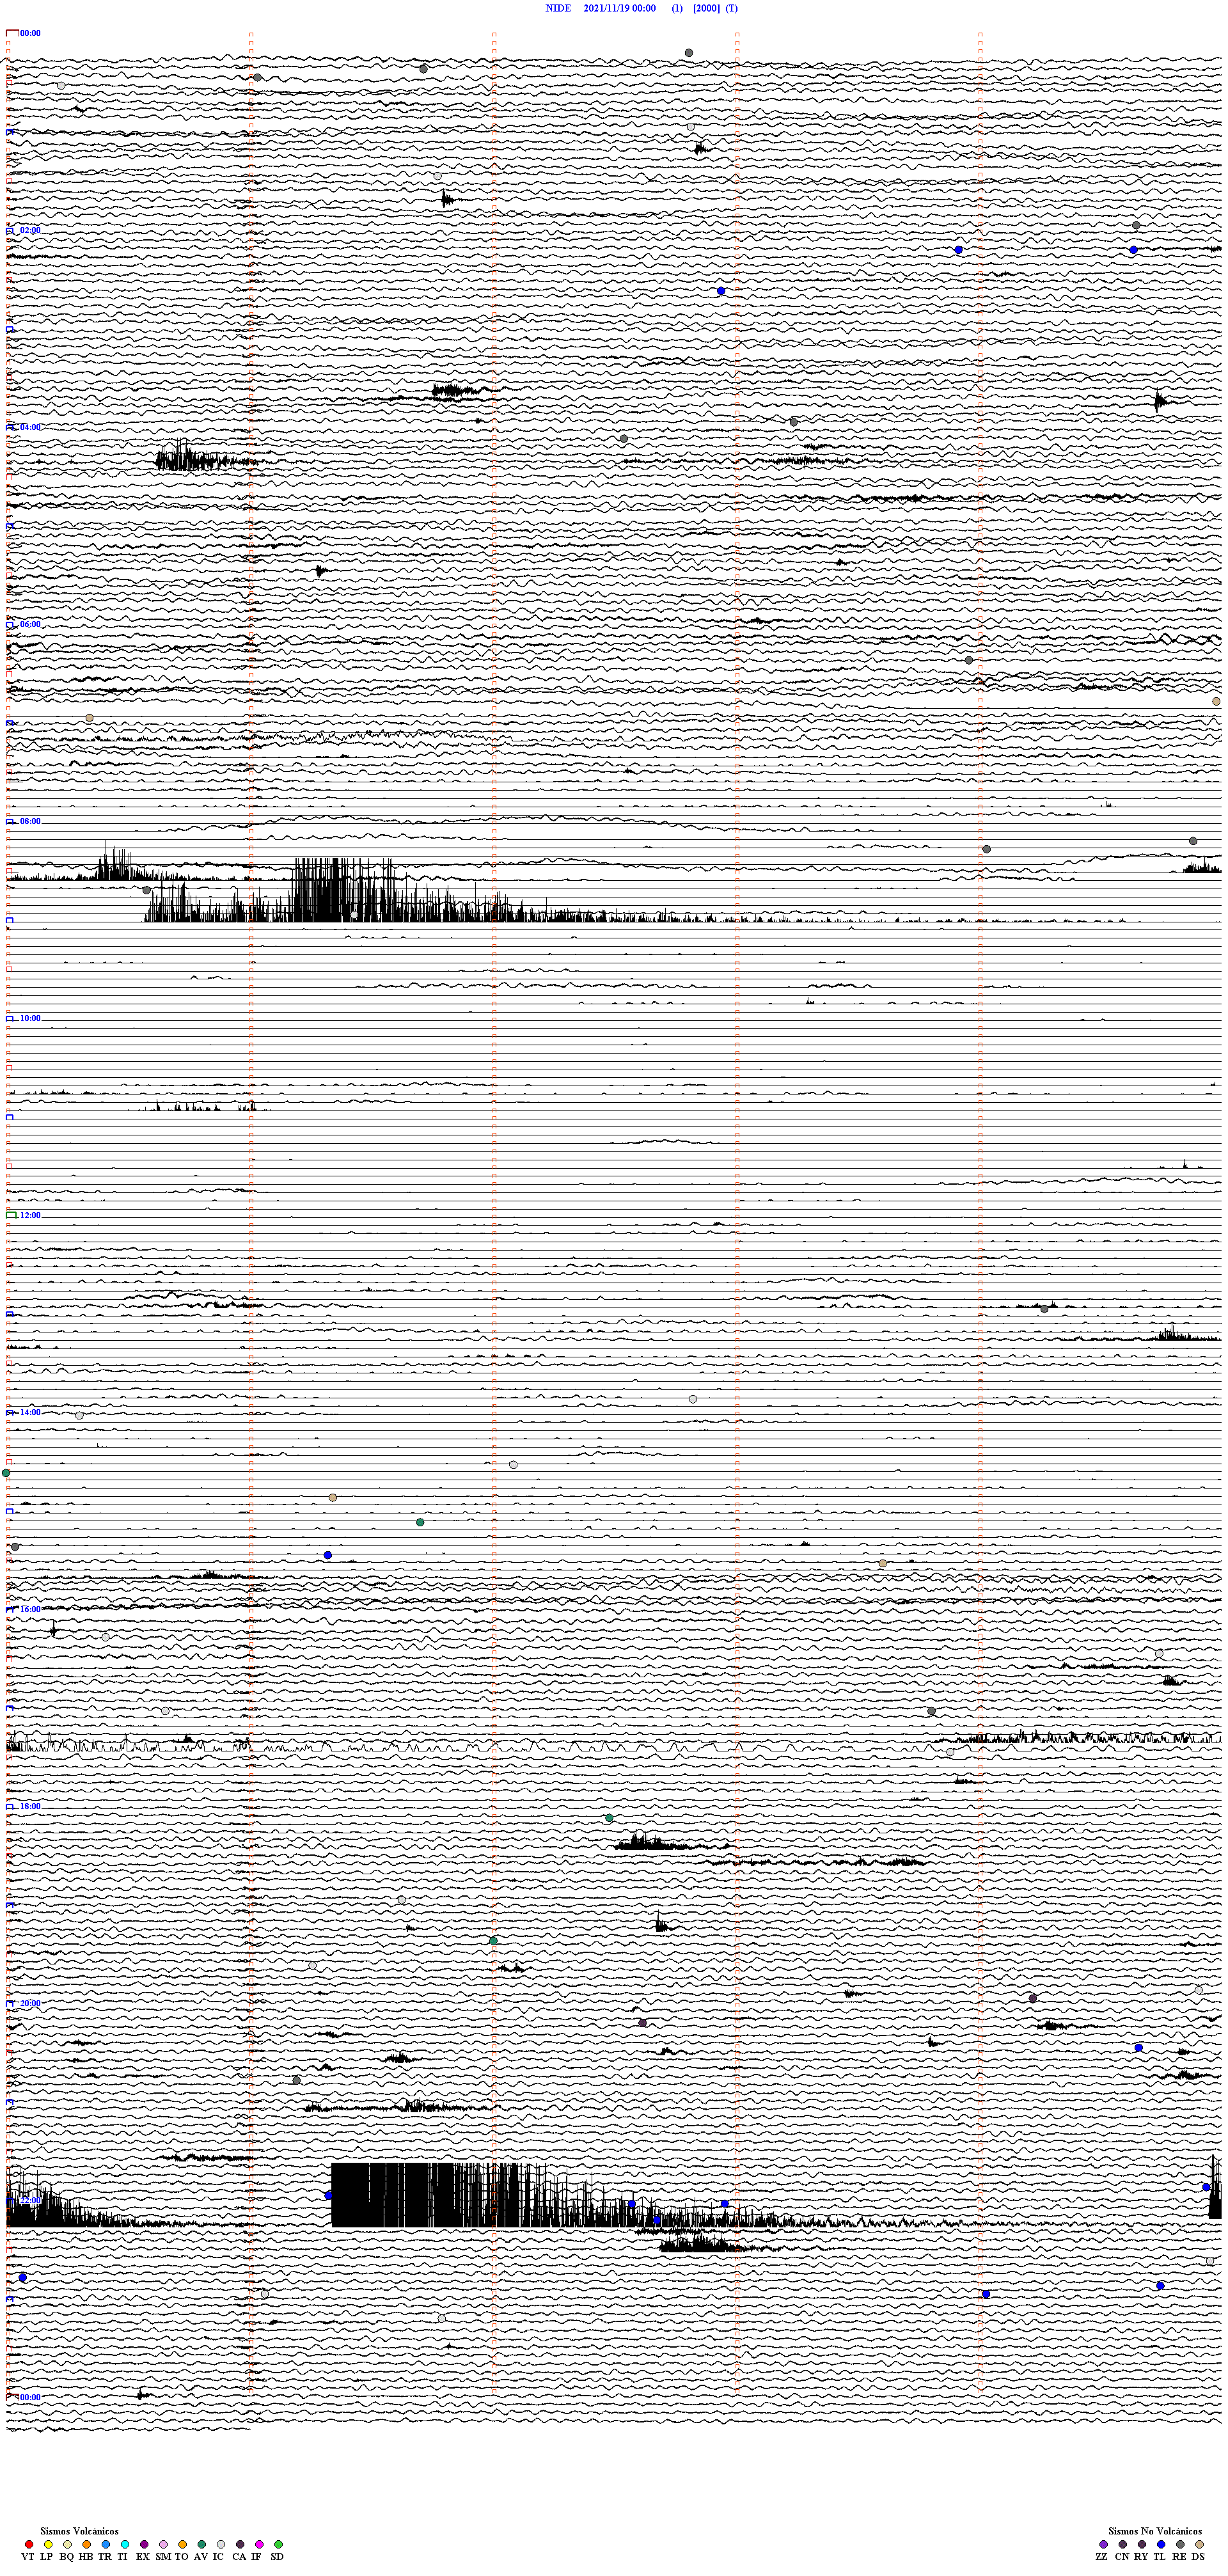
Task: Select the yellow LP legend swatch
Action: (x=48, y=2544)
